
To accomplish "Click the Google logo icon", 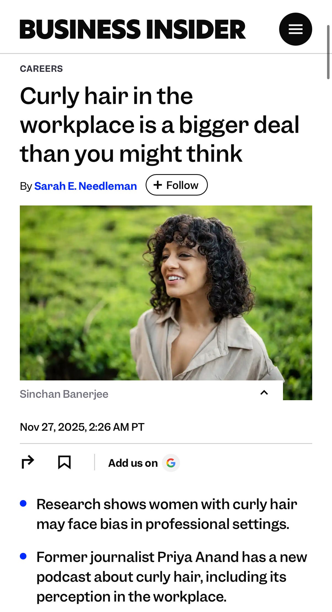I will 171,463.
